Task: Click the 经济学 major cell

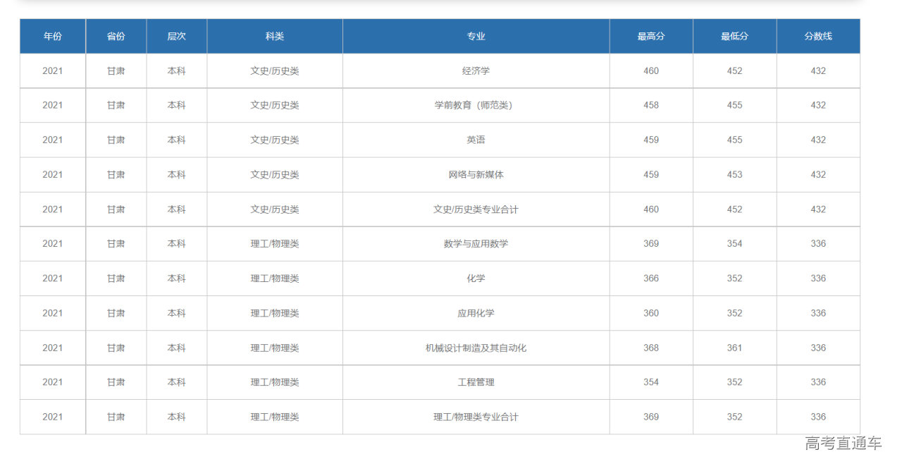Action: coord(476,71)
